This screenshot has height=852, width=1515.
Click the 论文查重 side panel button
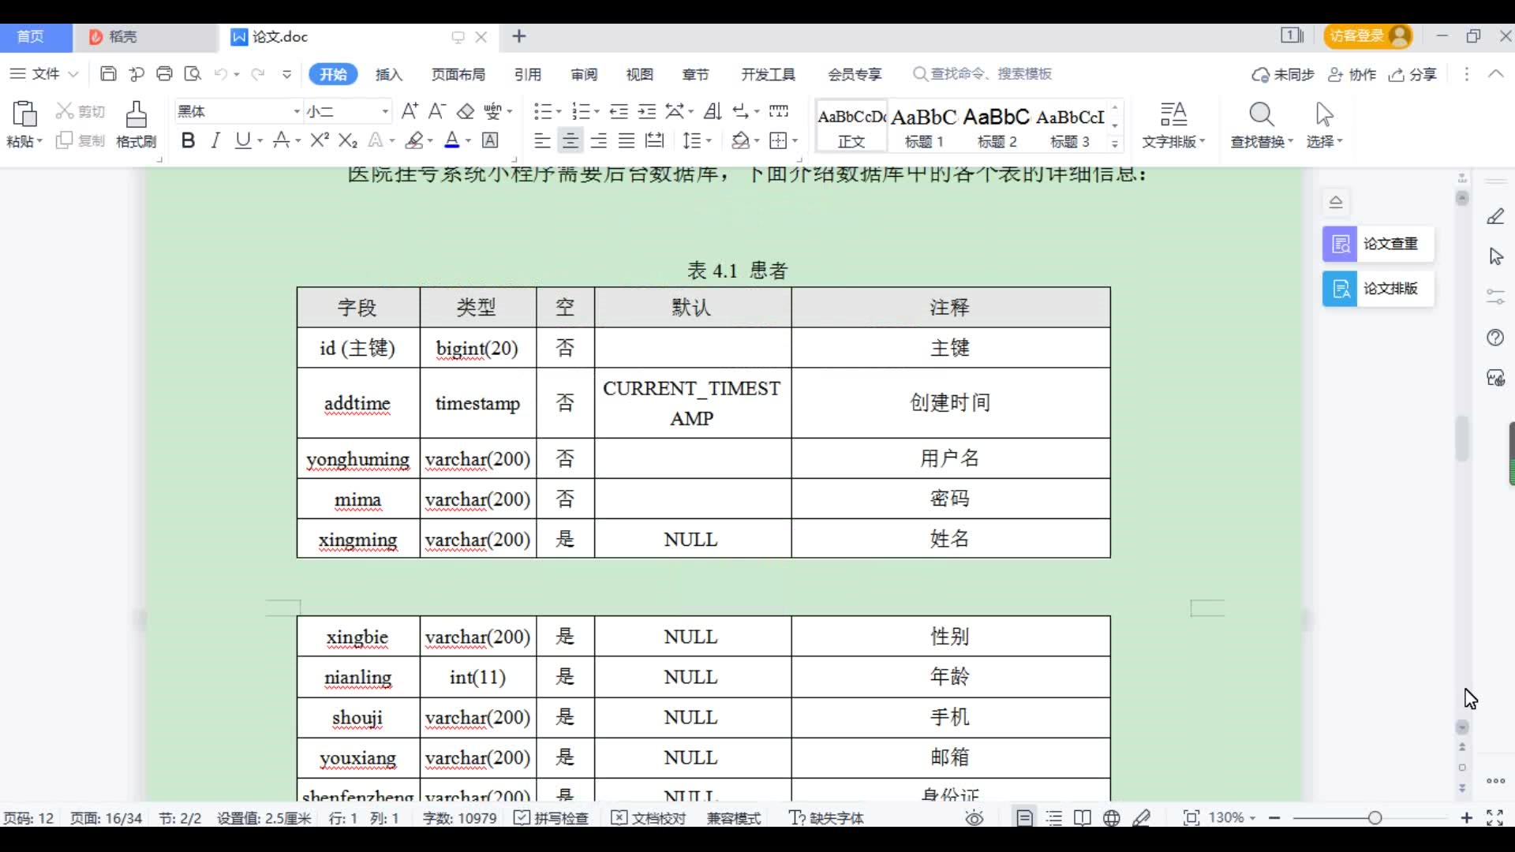point(1378,244)
